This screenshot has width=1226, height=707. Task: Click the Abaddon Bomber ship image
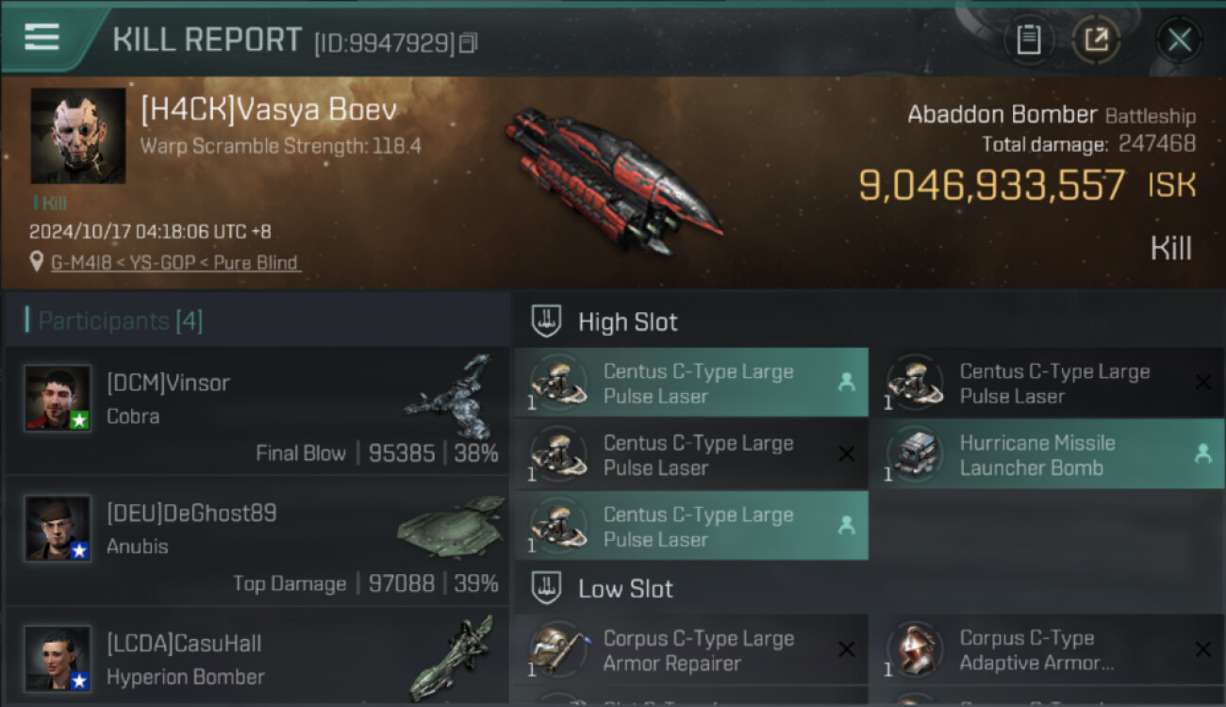[x=614, y=180]
